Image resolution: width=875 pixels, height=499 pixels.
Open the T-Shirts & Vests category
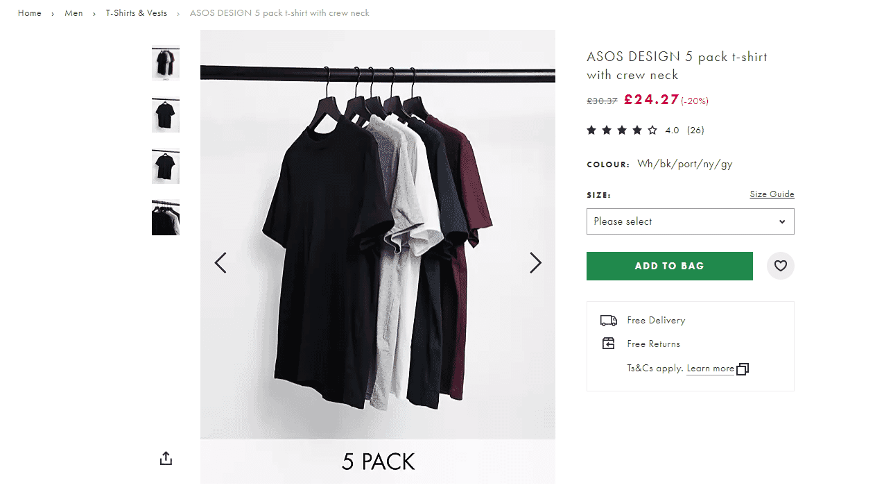click(x=136, y=12)
